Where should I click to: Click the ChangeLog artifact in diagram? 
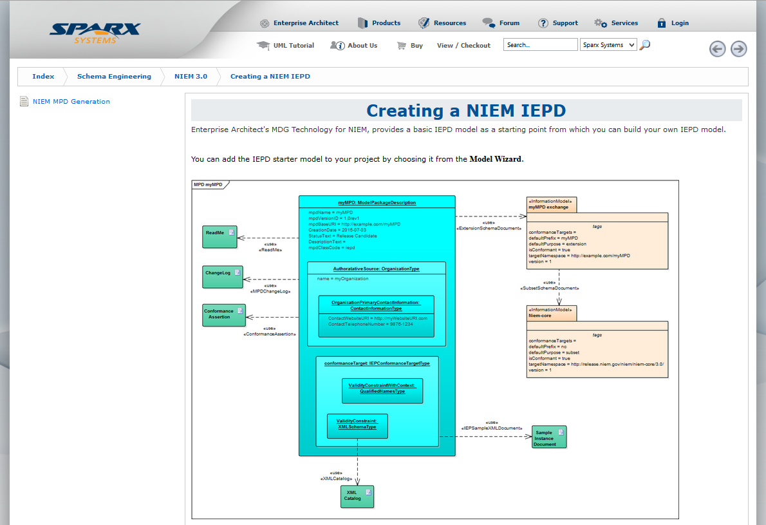pos(223,277)
